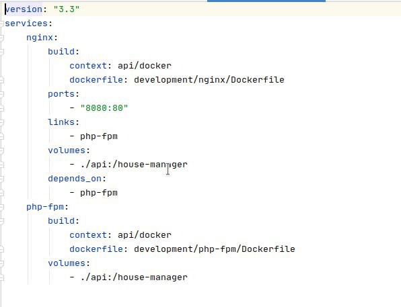Image resolution: width=401 pixels, height=307 pixels.
Task: Click the services key
Action: pyautogui.click(x=26, y=24)
